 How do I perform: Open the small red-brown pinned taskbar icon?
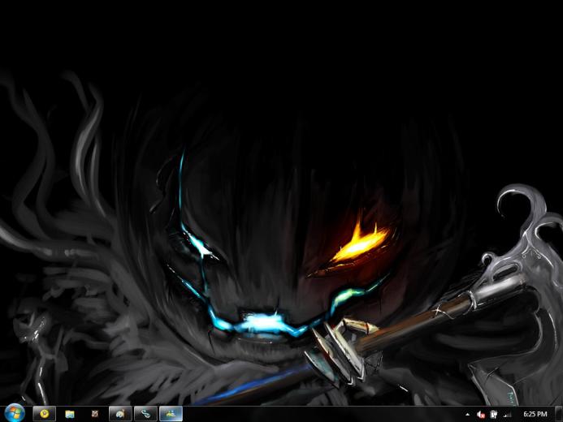coord(95,414)
